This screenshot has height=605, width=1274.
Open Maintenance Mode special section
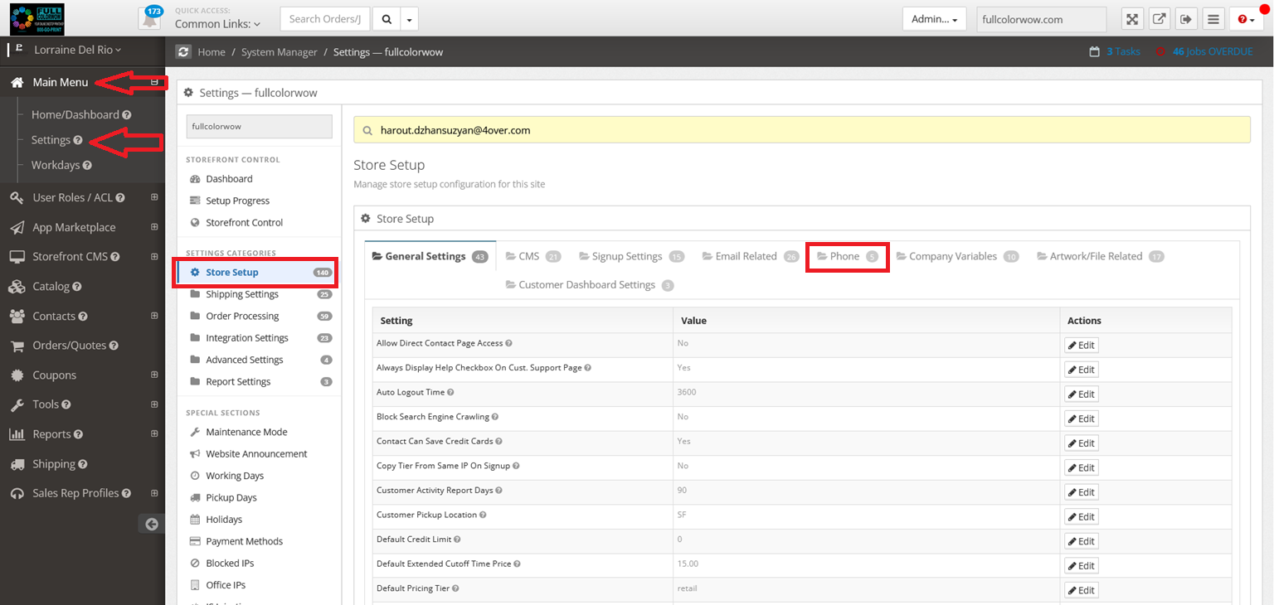[246, 432]
